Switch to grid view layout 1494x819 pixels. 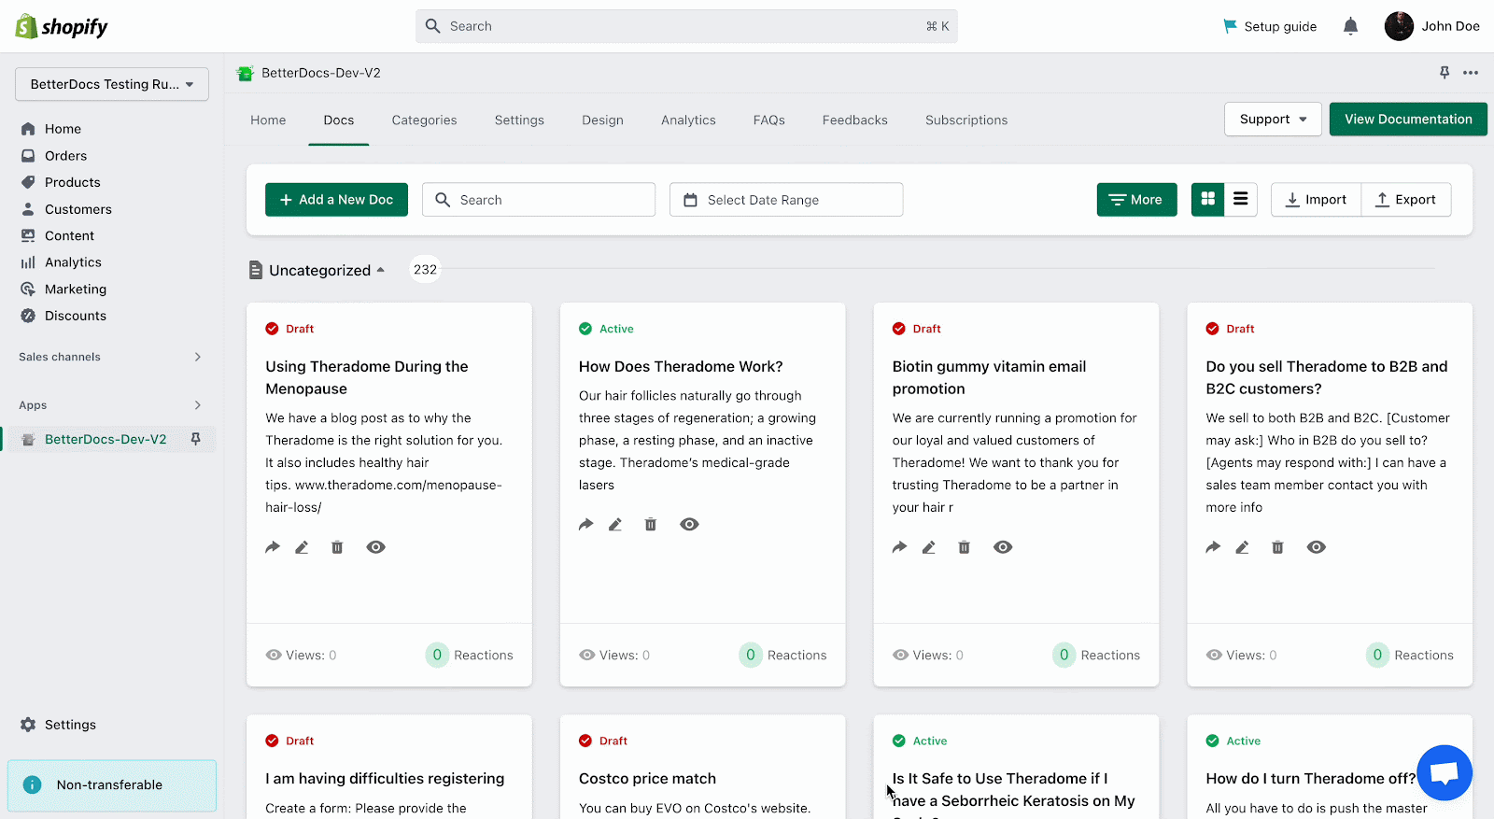pyautogui.click(x=1208, y=199)
